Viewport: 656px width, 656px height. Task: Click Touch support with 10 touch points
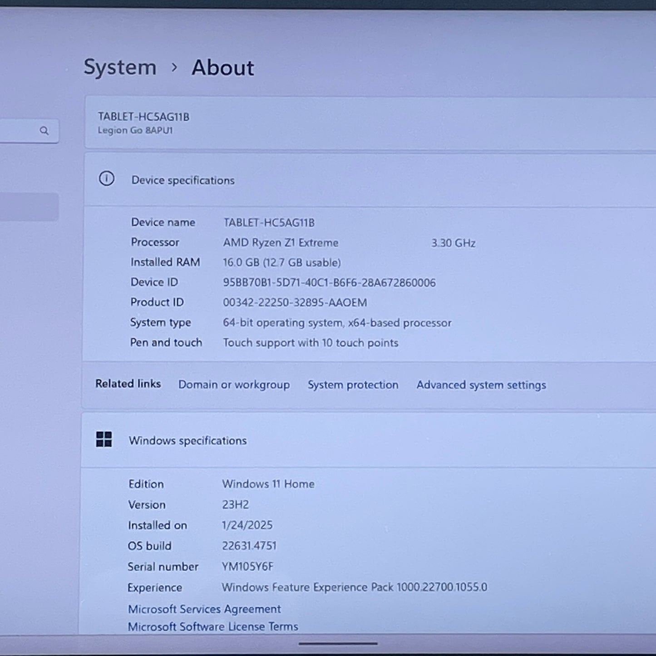(x=311, y=343)
